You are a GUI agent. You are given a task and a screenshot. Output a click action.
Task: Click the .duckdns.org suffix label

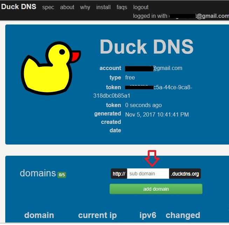point(185,174)
